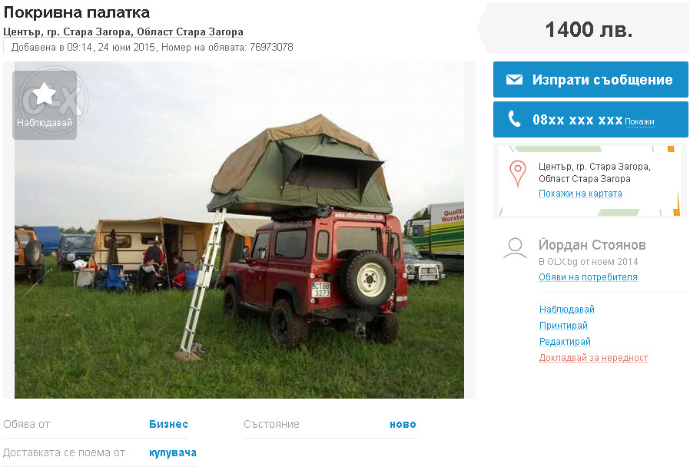This screenshot has height=467, width=690.
Task: Report the ad via Докладвай за нередност
Action: click(x=593, y=358)
